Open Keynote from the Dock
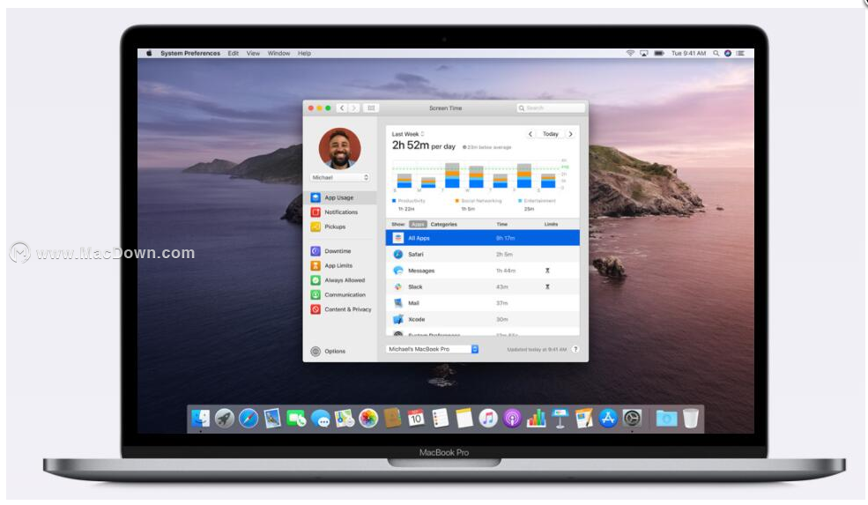 pyautogui.click(x=560, y=419)
